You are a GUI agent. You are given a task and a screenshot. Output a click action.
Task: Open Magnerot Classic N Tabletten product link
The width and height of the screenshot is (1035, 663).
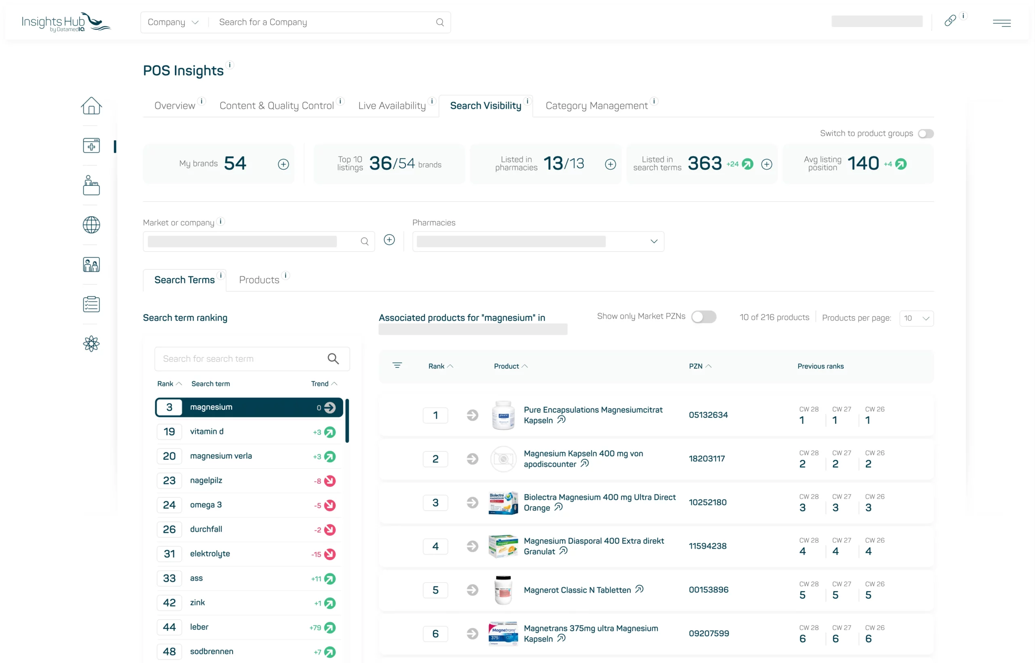click(x=577, y=590)
